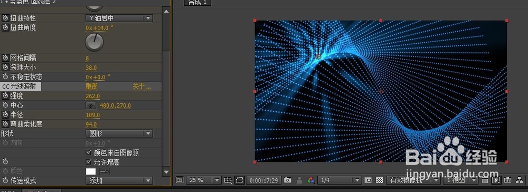Open the 扭曲特性 Y轴居中 dropdown
This screenshot has width=528, height=192.
[x=119, y=18]
